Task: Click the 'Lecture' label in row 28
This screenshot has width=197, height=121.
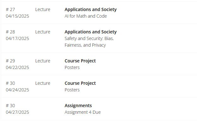Action: point(43,32)
